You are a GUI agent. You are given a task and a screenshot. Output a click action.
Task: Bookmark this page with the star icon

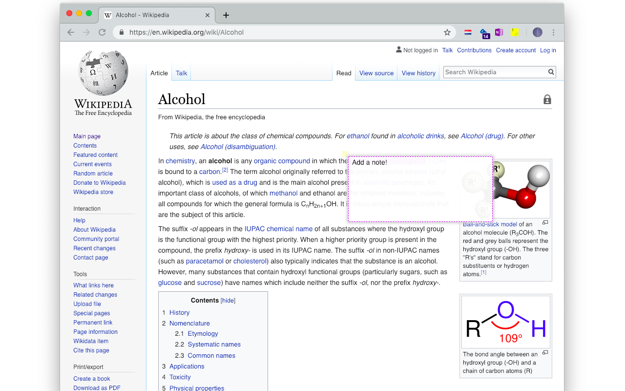447,32
